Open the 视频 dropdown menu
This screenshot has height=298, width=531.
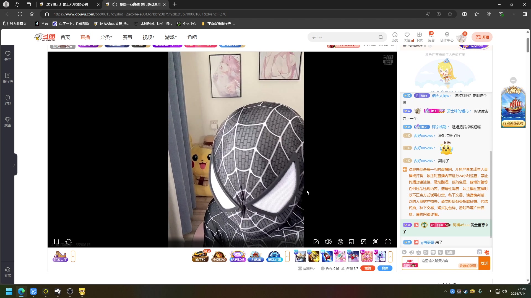point(149,37)
